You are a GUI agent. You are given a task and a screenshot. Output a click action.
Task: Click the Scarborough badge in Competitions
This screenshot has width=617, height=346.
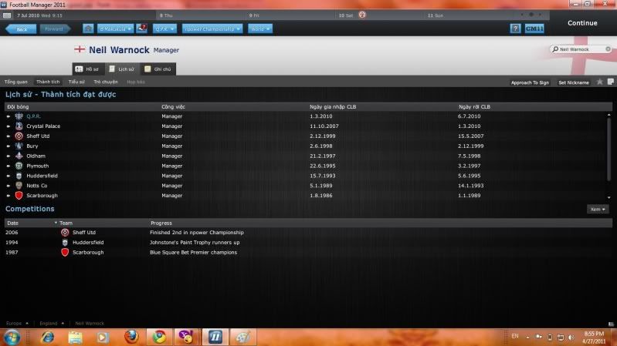pos(65,252)
